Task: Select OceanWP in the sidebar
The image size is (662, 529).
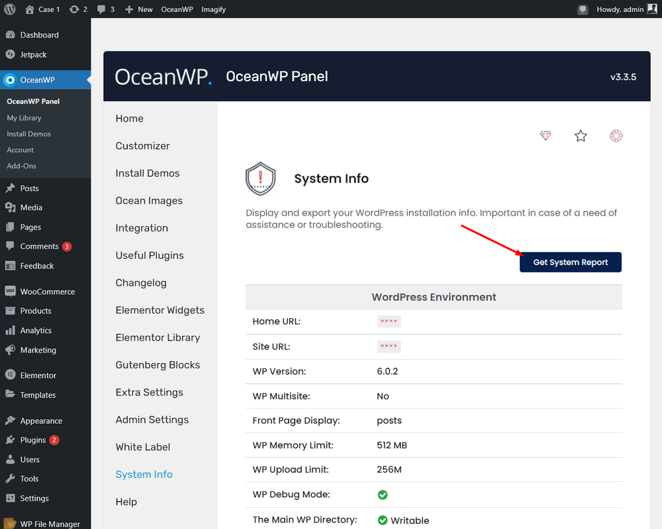Action: coord(45,80)
